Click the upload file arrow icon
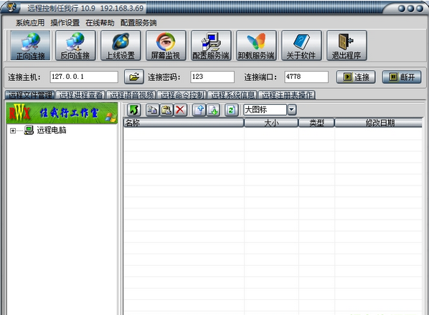 tap(199, 110)
